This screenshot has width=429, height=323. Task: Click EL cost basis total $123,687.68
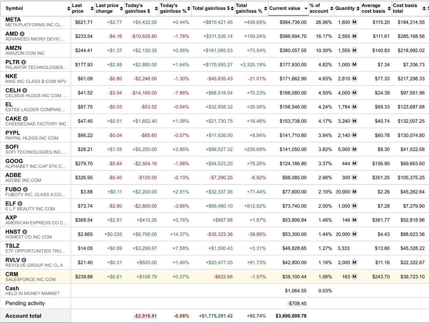click(411, 107)
